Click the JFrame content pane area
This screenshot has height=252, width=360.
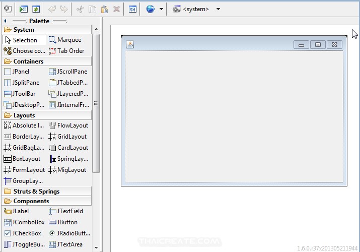(x=234, y=116)
